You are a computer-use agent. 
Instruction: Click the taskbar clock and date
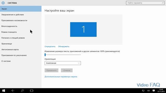click(x=161, y=90)
